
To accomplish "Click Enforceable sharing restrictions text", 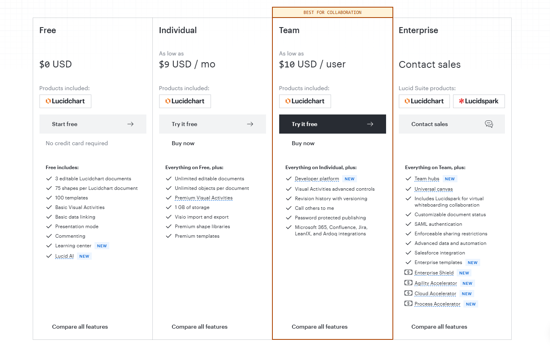I will 451,234.
